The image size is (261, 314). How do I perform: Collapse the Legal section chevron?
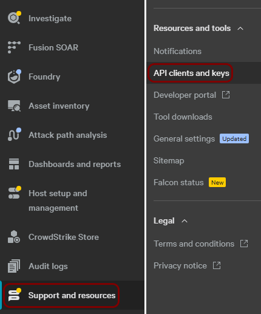(x=185, y=221)
